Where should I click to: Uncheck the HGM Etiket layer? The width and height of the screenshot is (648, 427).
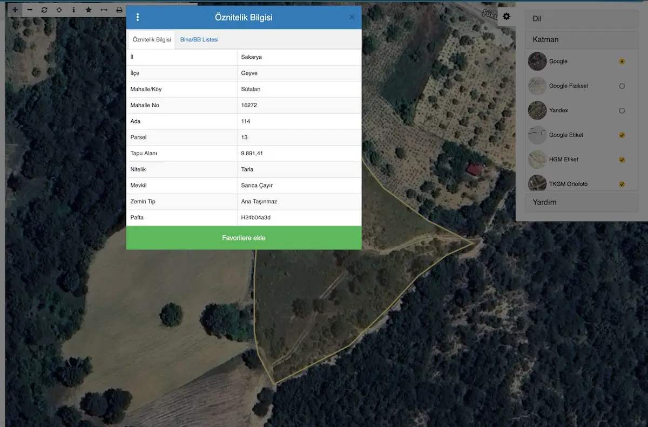622,160
